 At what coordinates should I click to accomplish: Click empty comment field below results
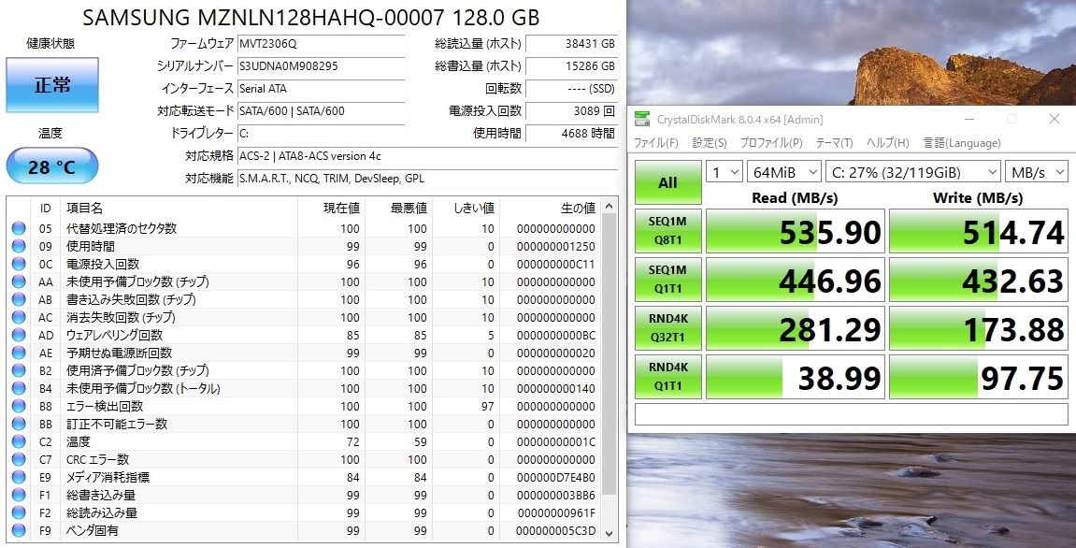[851, 415]
